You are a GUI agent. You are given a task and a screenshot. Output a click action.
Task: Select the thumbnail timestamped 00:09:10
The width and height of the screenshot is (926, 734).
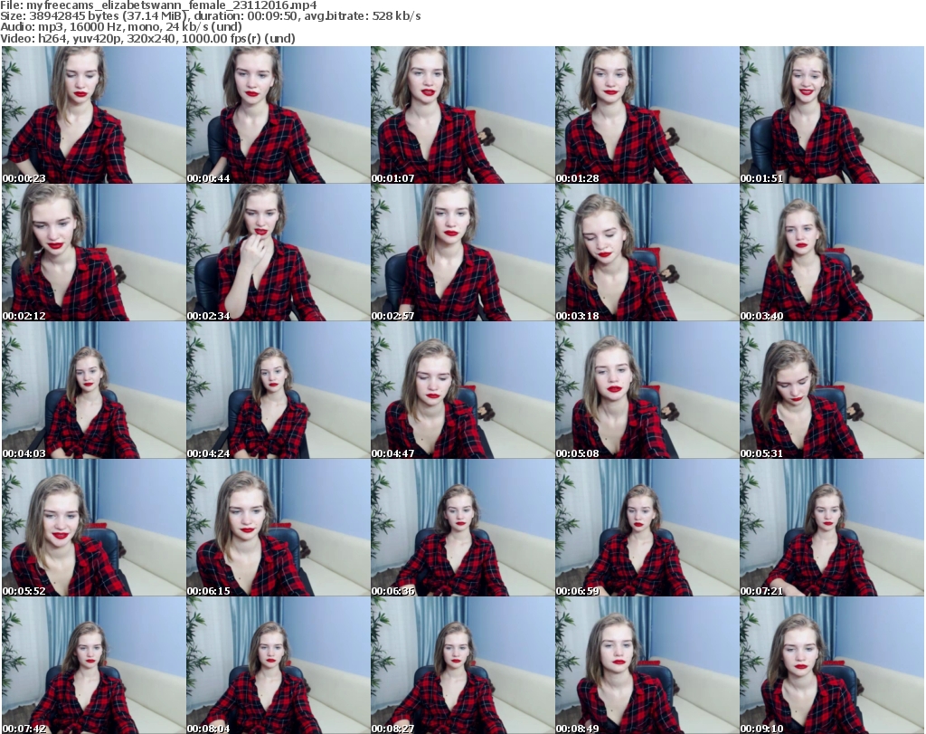point(832,665)
